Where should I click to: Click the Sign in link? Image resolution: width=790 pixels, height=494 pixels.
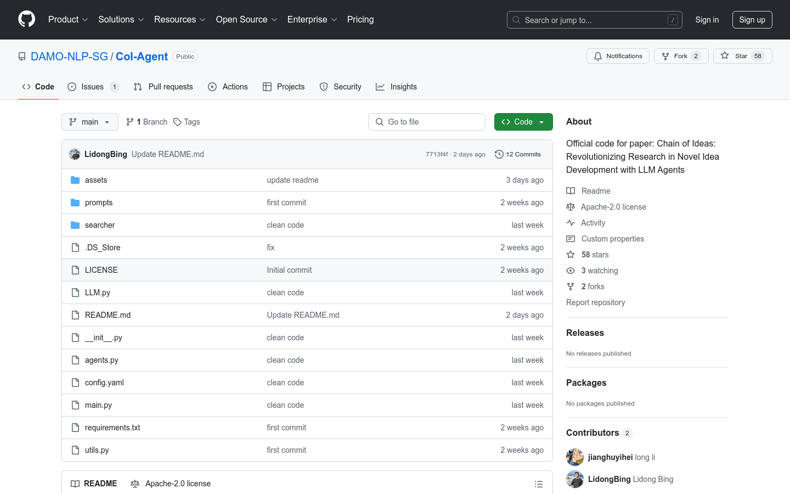(707, 20)
